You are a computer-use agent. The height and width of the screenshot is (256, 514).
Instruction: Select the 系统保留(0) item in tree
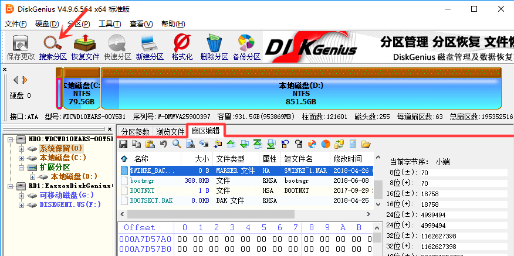[x=61, y=149]
